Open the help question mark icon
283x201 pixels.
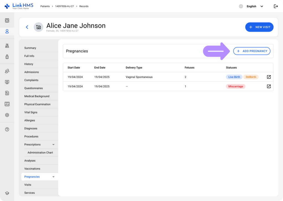click(7, 129)
